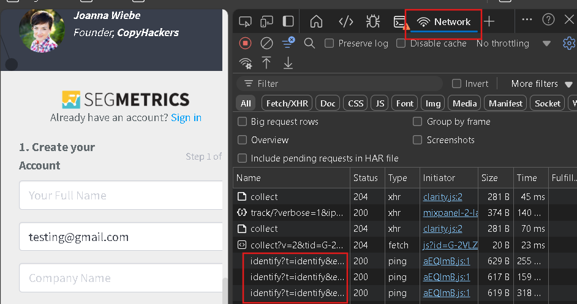Screen dimensions: 577x304
Task: Open the mixpanel initiator link
Action: coord(450,213)
